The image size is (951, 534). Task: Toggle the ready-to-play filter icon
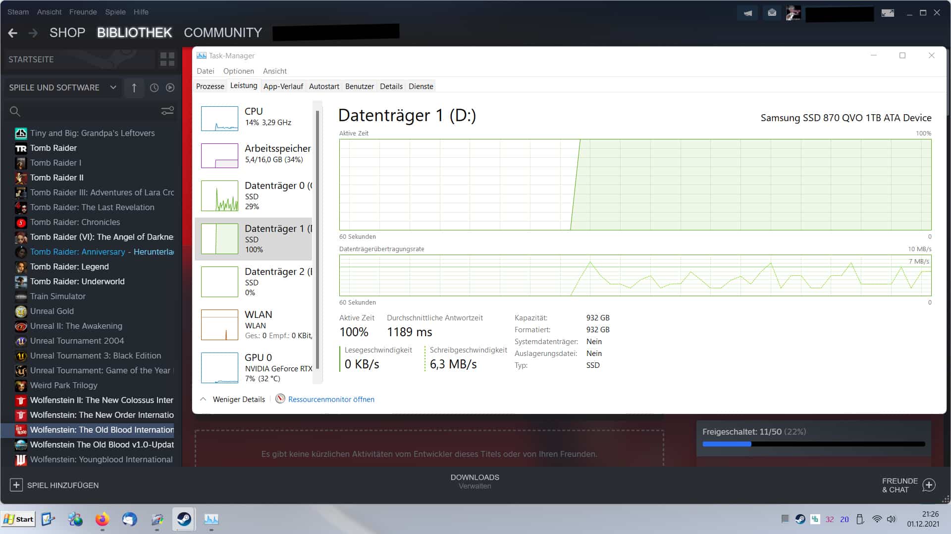pos(170,88)
